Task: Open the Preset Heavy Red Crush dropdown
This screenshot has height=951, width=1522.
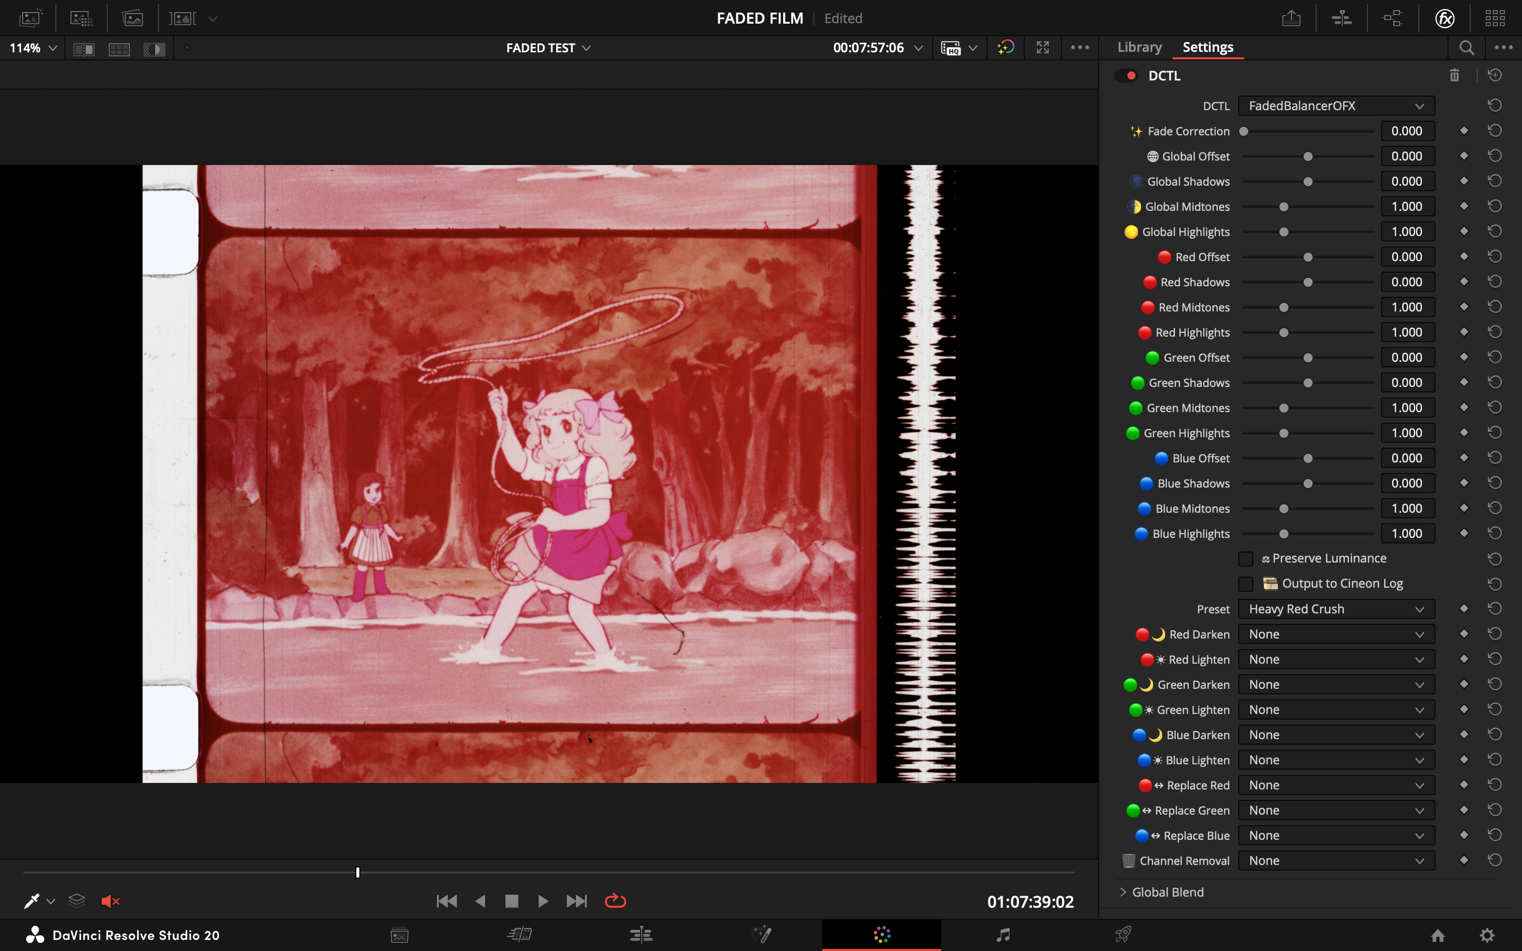Action: pyautogui.click(x=1336, y=609)
